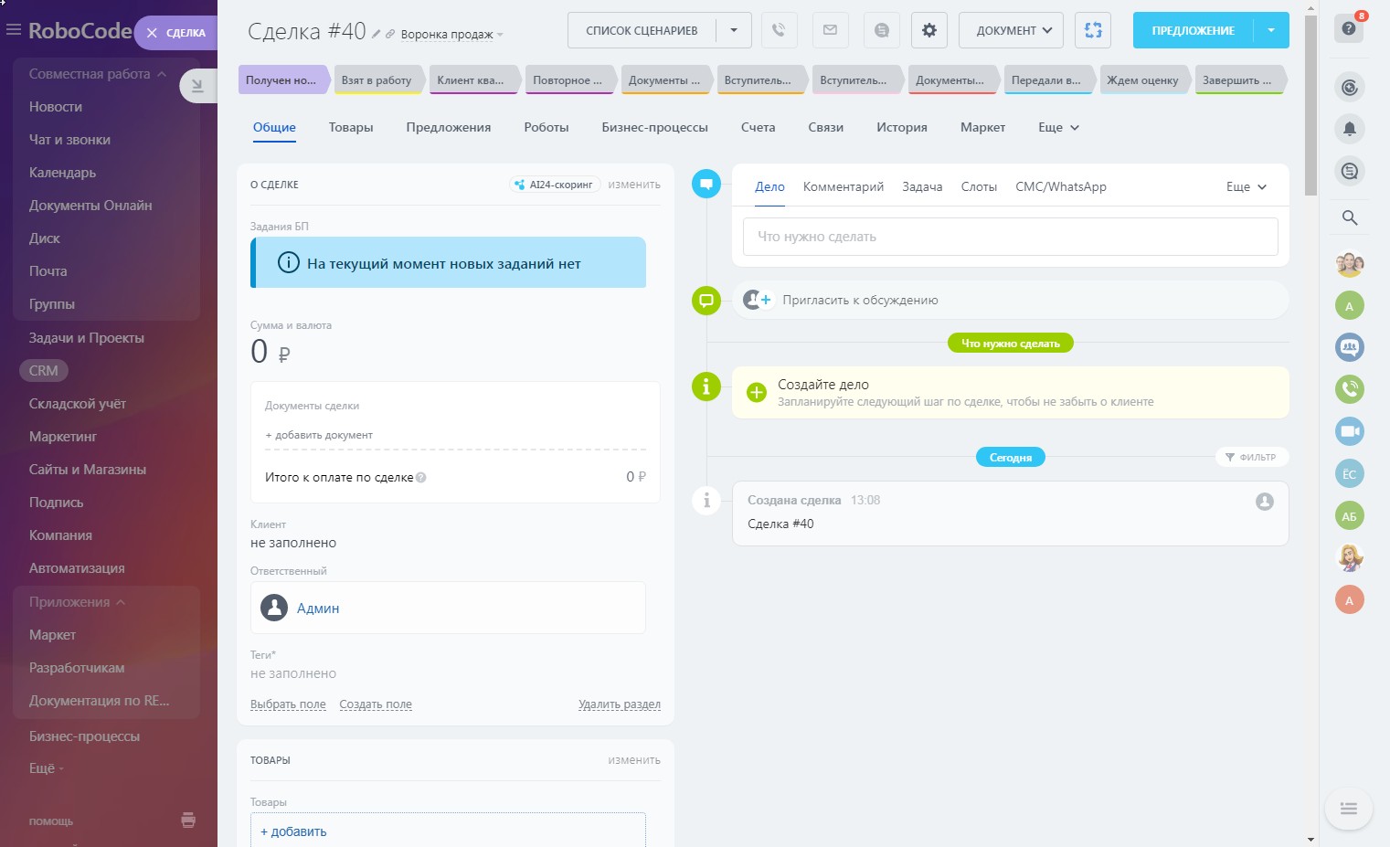Open the Комментарий tab in timeline
The height and width of the screenshot is (847, 1390).
point(843,186)
